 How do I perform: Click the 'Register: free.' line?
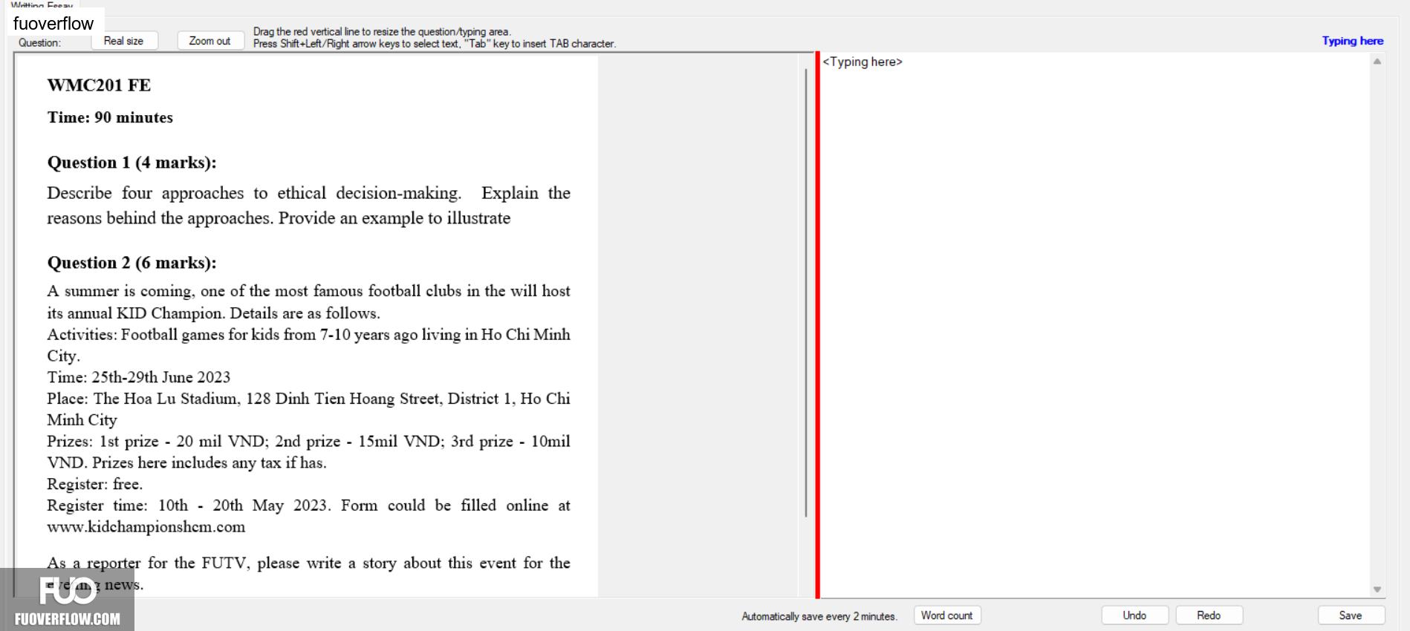click(94, 484)
